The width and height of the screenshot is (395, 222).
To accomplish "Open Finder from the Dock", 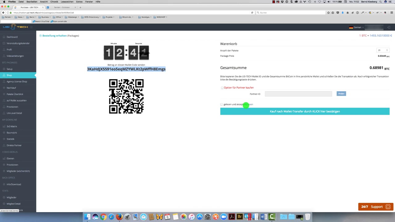I will (x=87, y=217).
